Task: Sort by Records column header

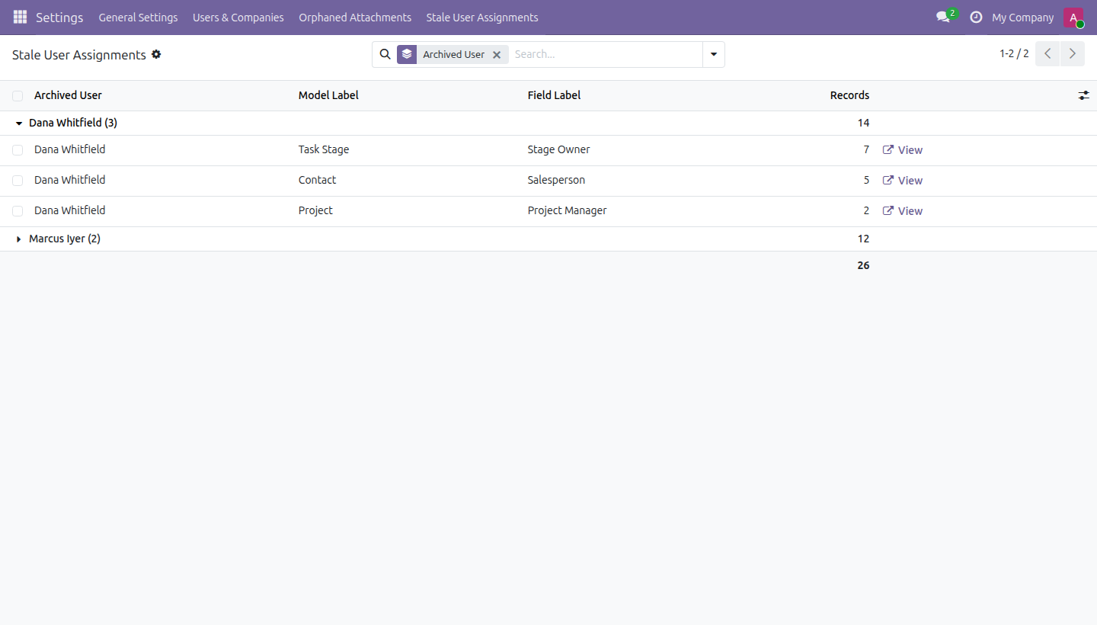Action: tap(849, 95)
